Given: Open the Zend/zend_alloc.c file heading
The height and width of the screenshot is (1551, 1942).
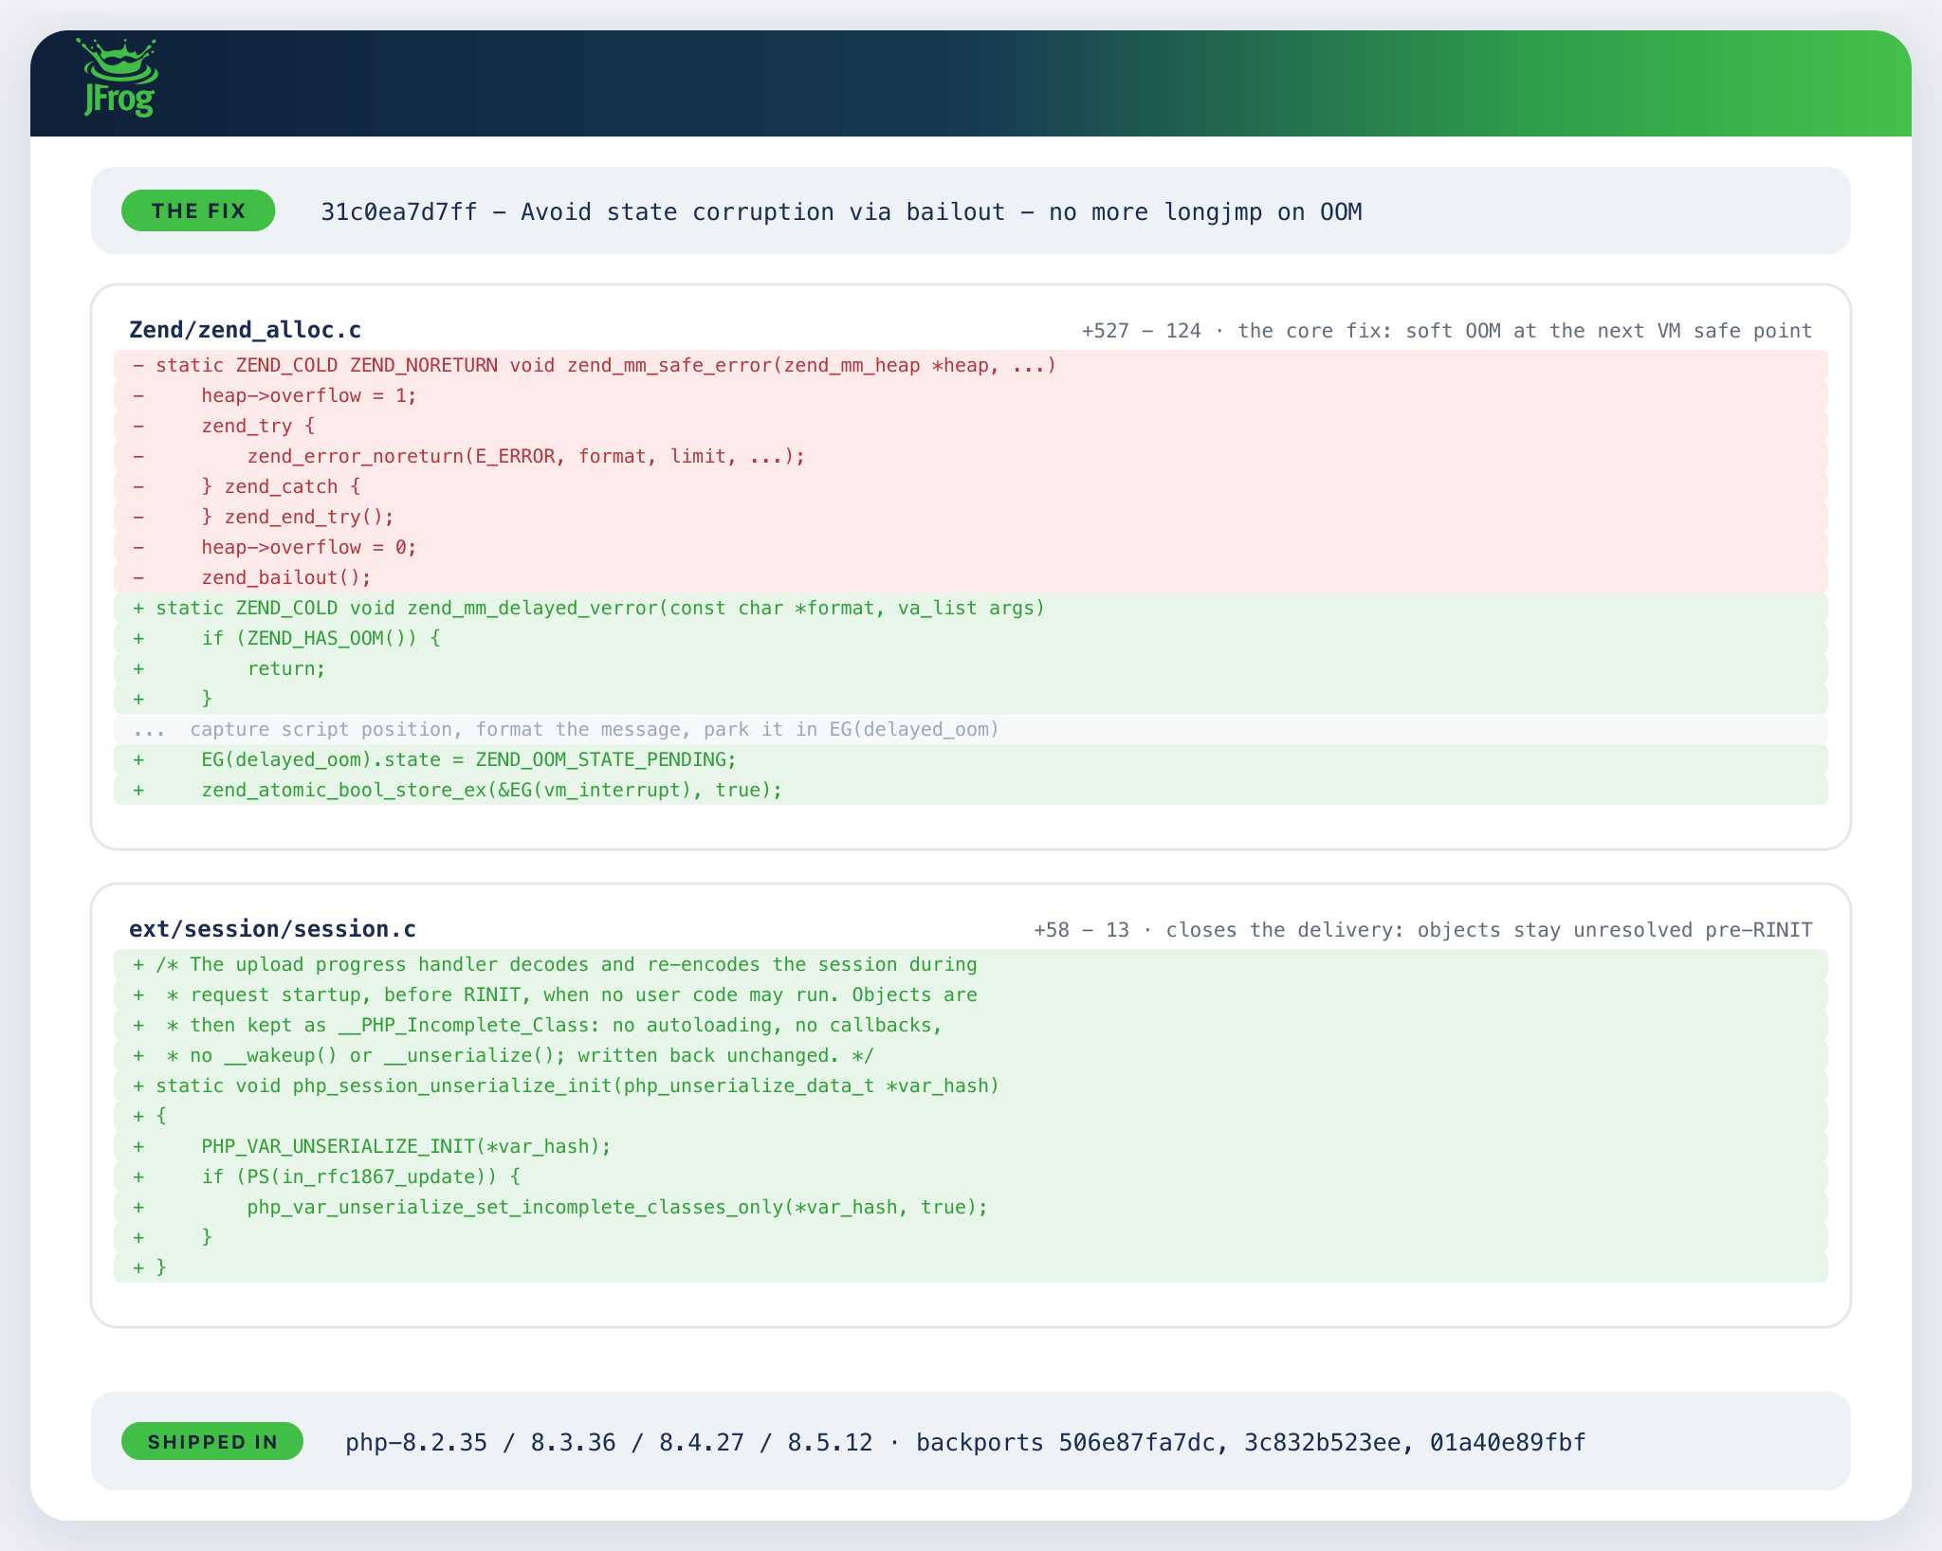Looking at the screenshot, I should (245, 330).
